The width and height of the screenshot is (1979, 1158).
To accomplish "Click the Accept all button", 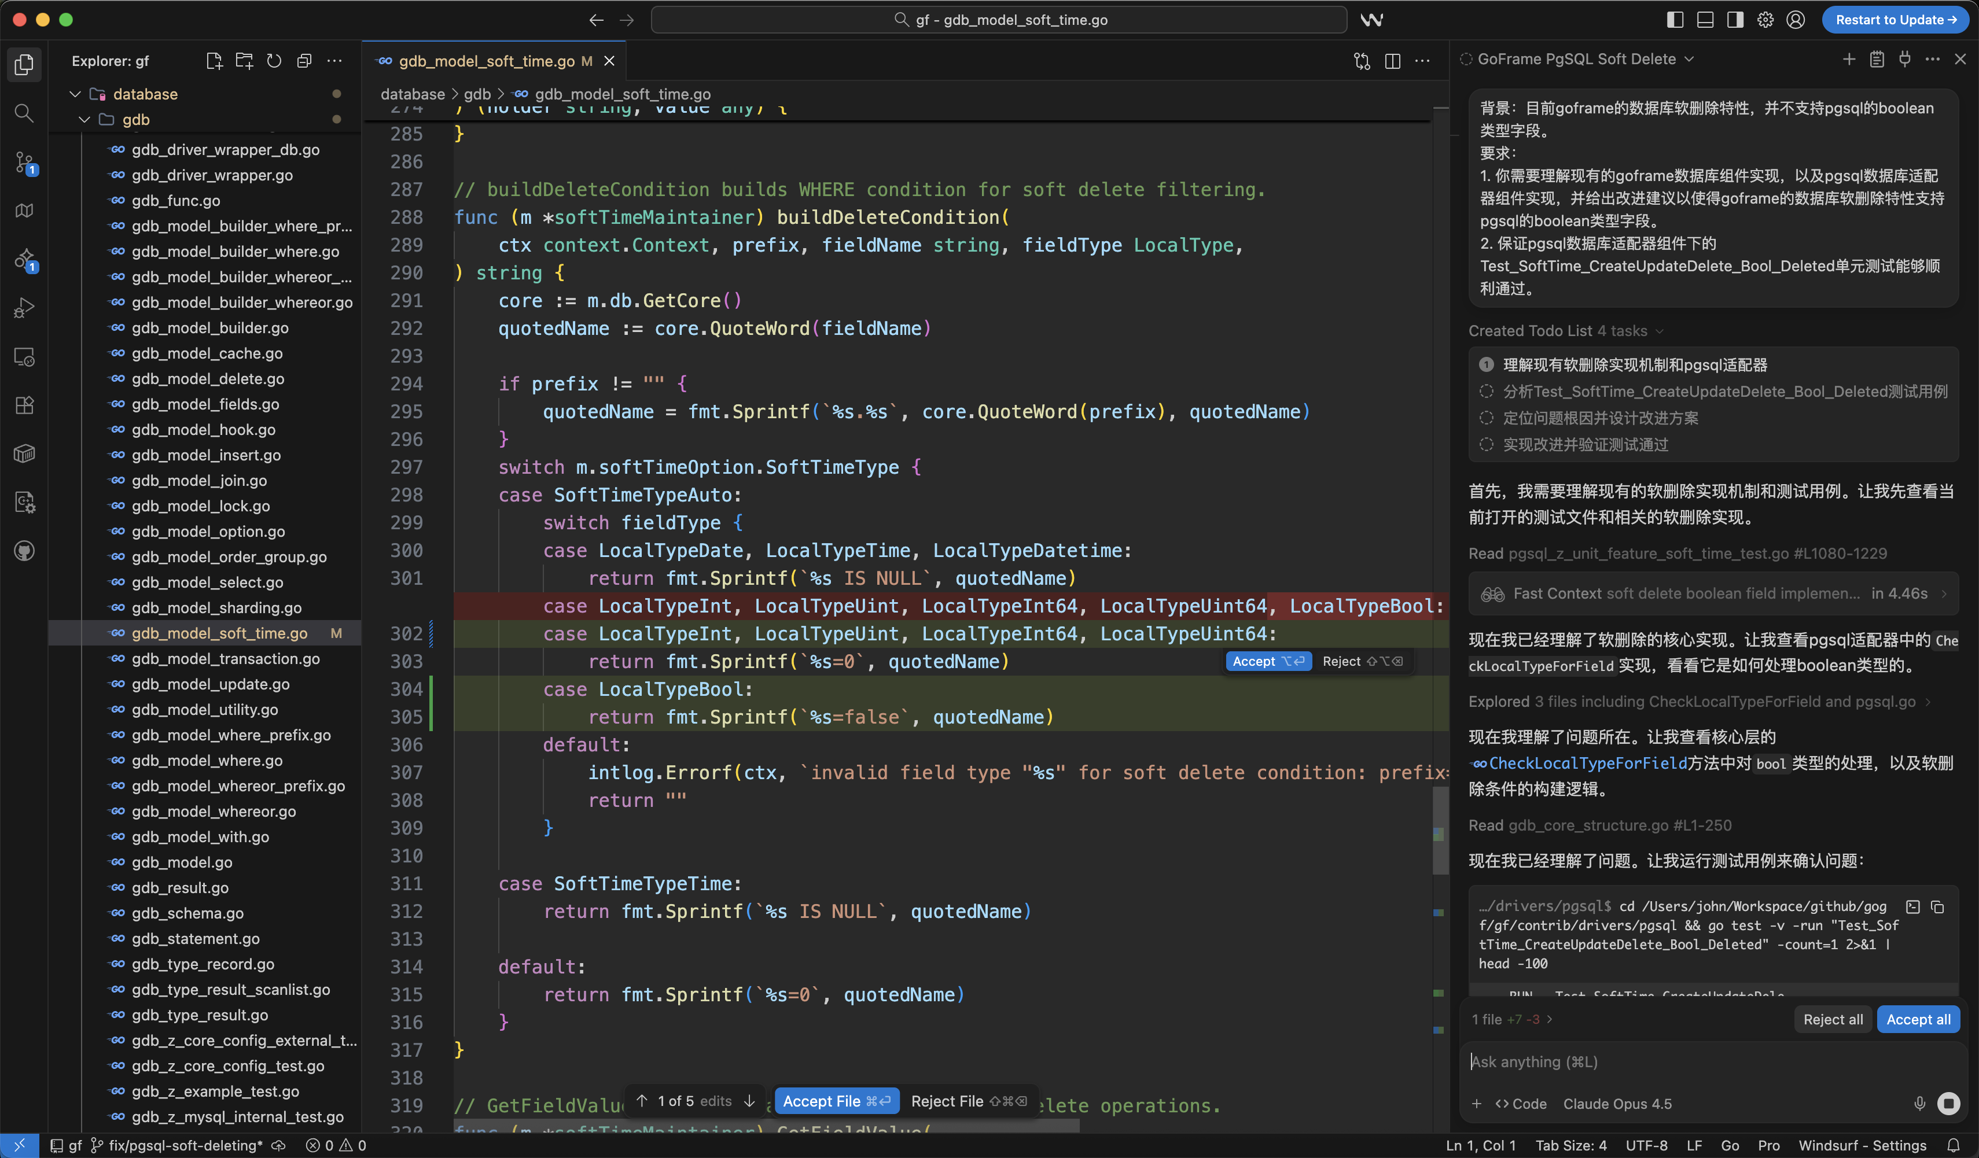I will tap(1918, 1019).
